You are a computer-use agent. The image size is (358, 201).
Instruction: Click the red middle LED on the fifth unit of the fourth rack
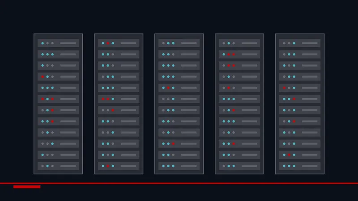tap(229, 88)
